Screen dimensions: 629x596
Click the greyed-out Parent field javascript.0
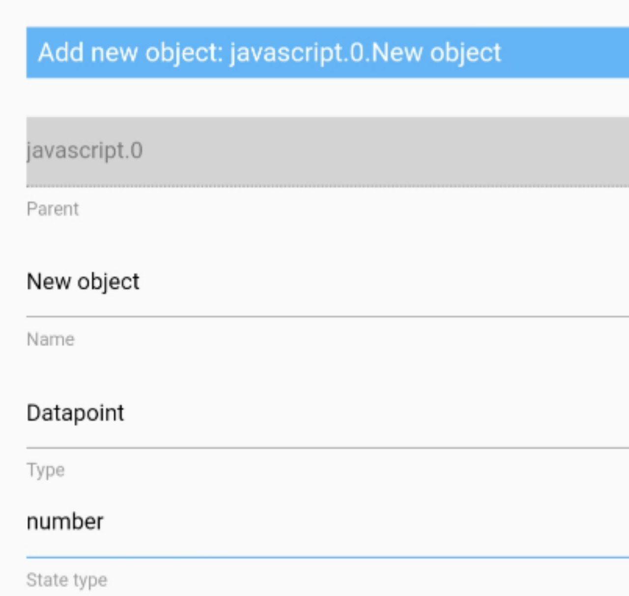[328, 151]
